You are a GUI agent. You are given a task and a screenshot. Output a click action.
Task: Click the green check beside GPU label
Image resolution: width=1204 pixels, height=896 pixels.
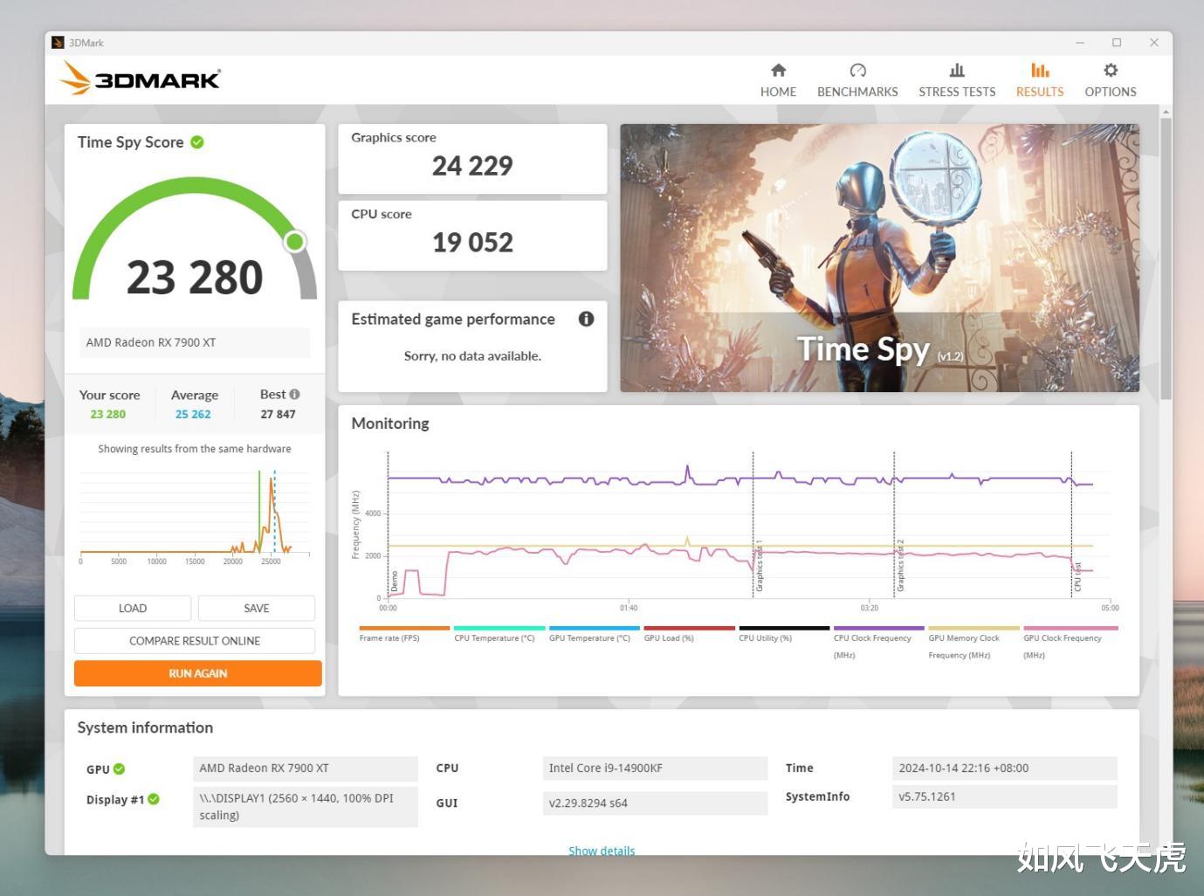coord(119,769)
